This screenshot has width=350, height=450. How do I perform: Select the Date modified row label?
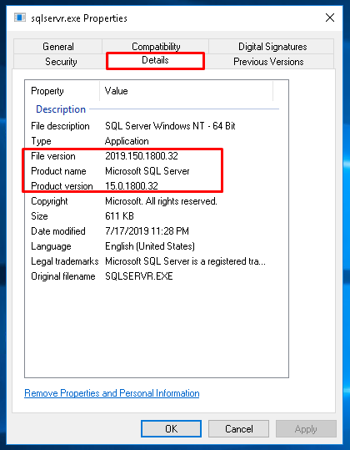58,231
